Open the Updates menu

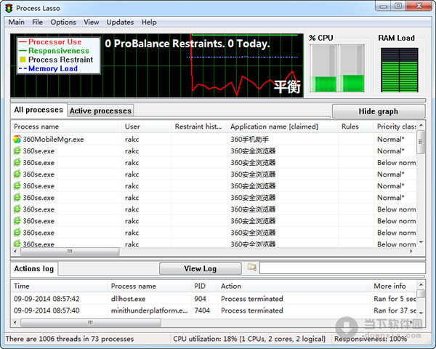tap(120, 22)
